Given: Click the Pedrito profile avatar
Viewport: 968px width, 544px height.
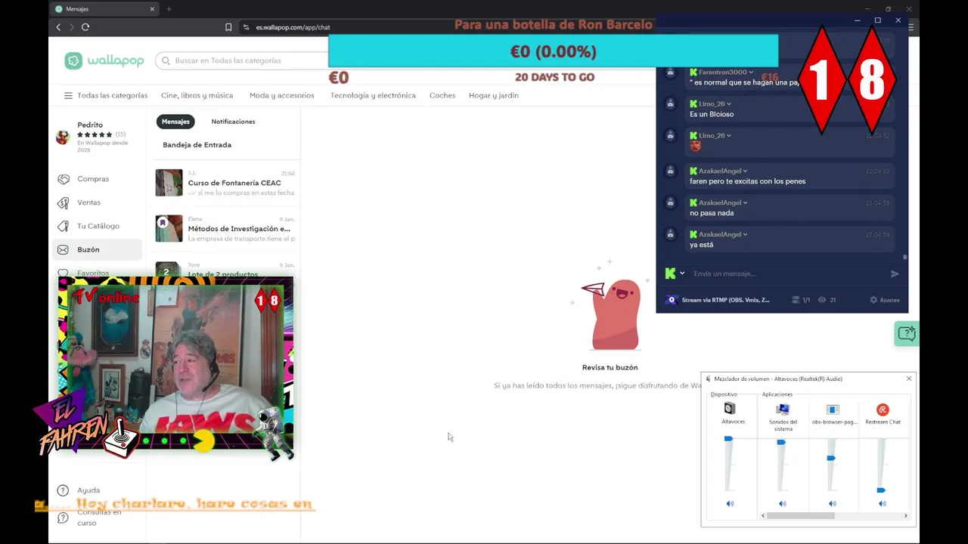Looking at the screenshot, I should click(63, 137).
